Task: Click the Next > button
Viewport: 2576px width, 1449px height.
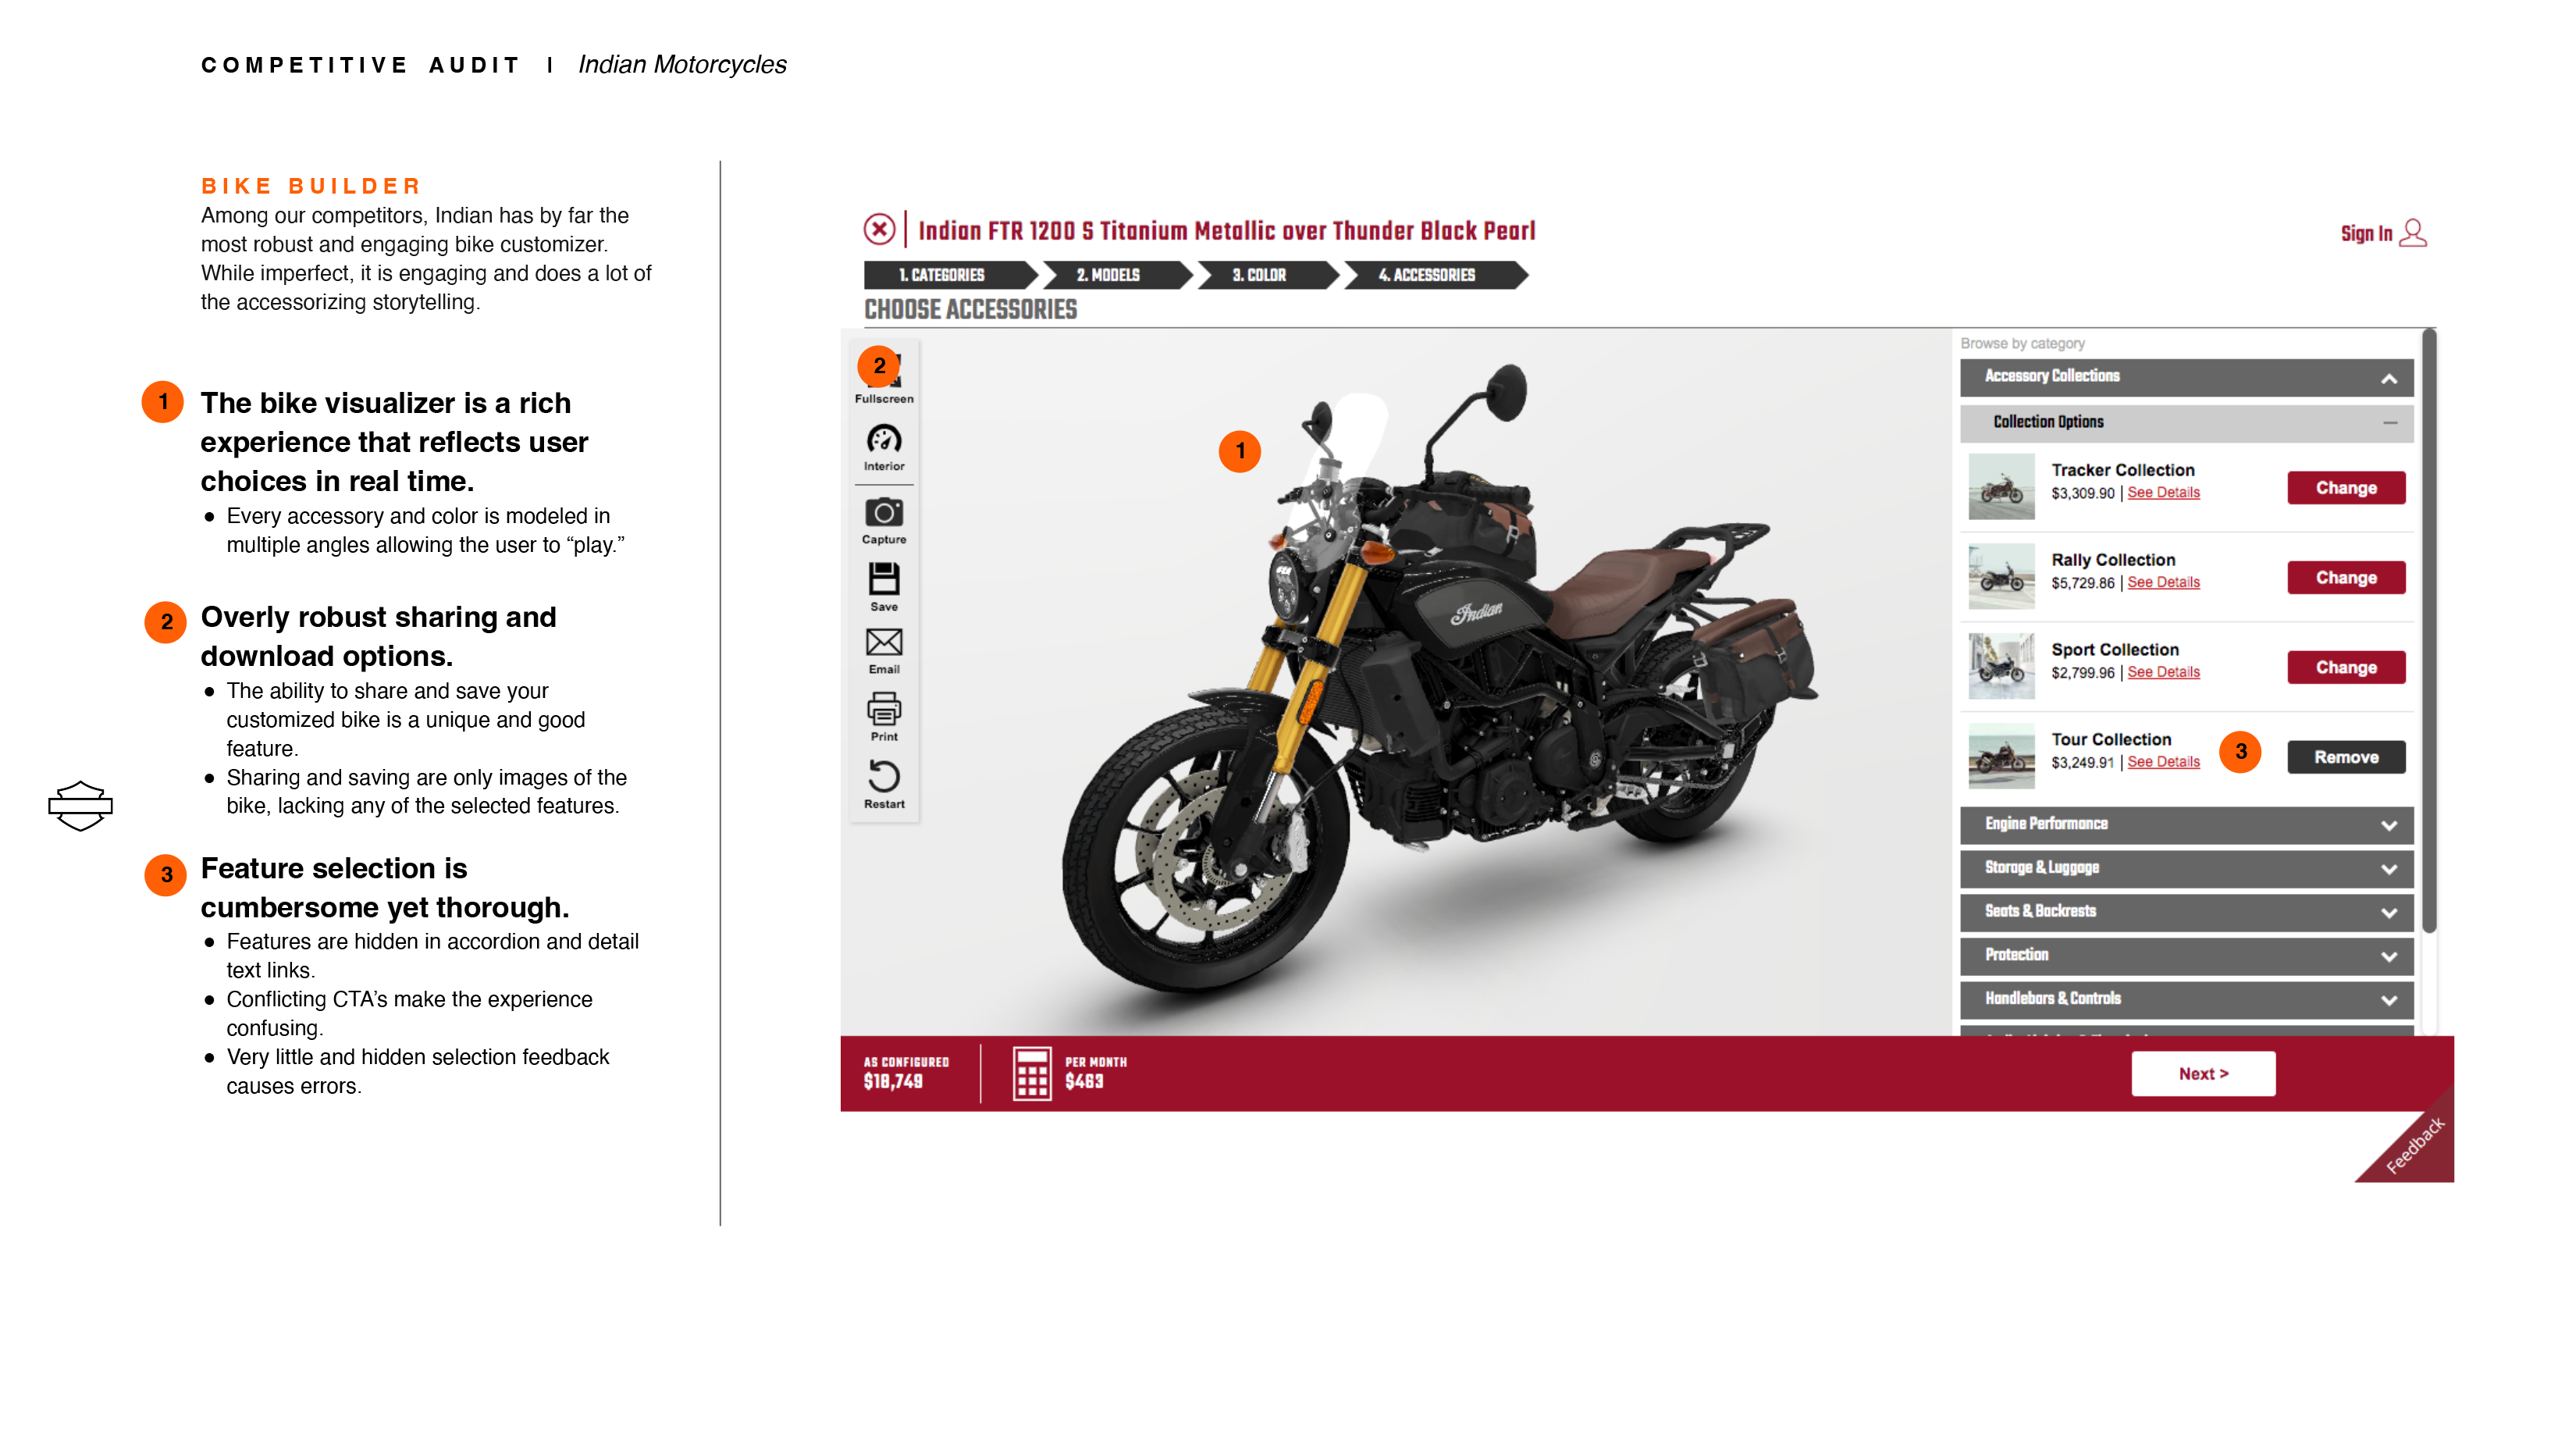Action: coord(2203,1074)
